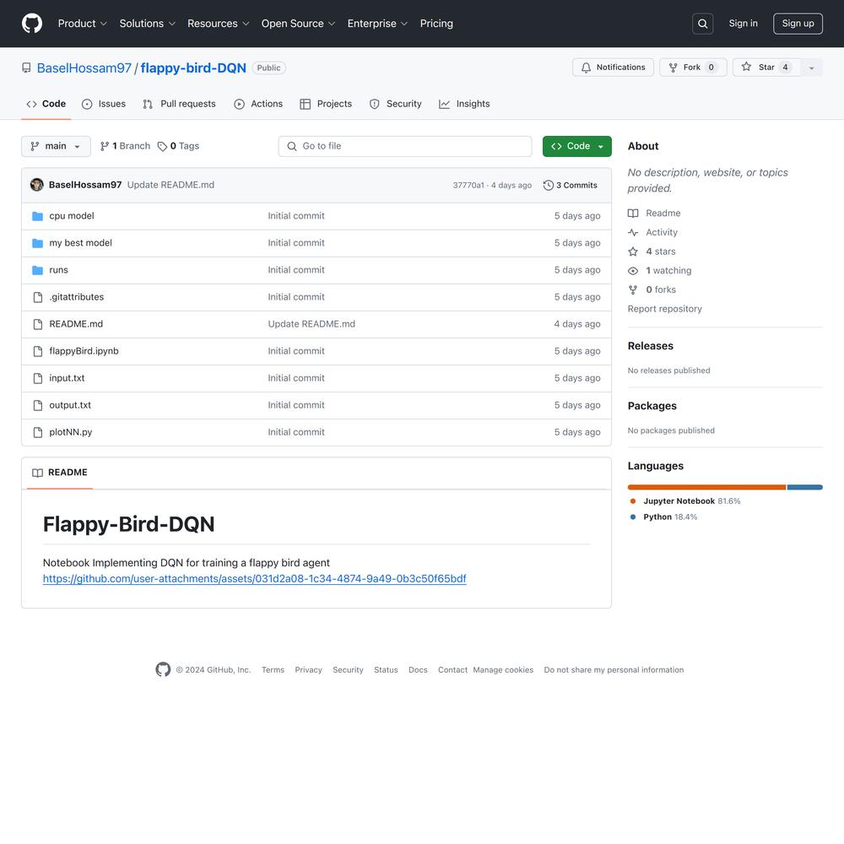
Task: Click the branch icon beside 1 Branch
Action: 105,146
